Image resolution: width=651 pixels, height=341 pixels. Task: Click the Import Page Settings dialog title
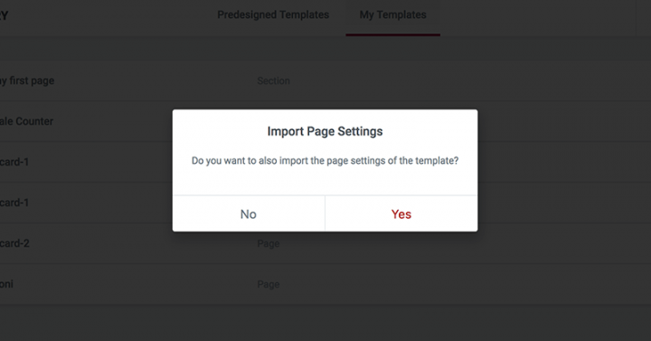tap(325, 131)
